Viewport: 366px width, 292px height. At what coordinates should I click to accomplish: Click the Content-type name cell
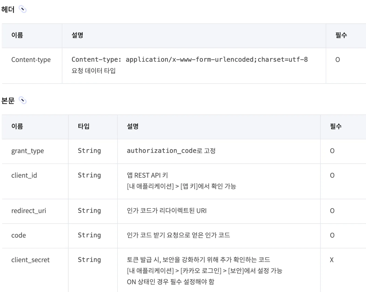click(31, 60)
